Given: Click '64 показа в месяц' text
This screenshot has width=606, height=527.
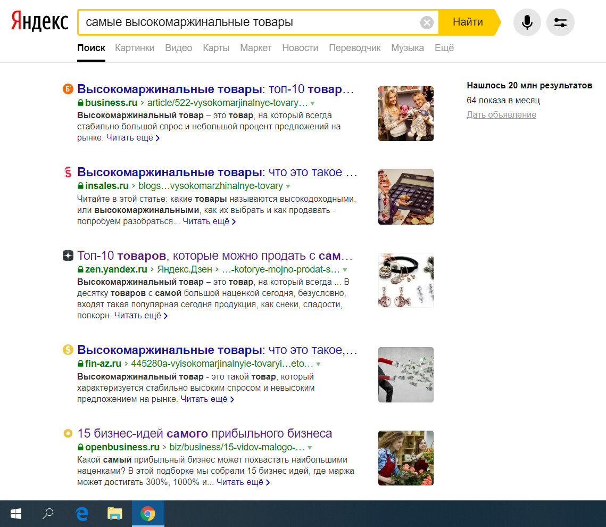Looking at the screenshot, I should click(x=503, y=101).
